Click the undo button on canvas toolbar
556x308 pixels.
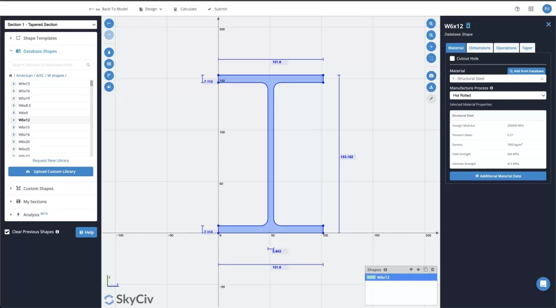109,23
